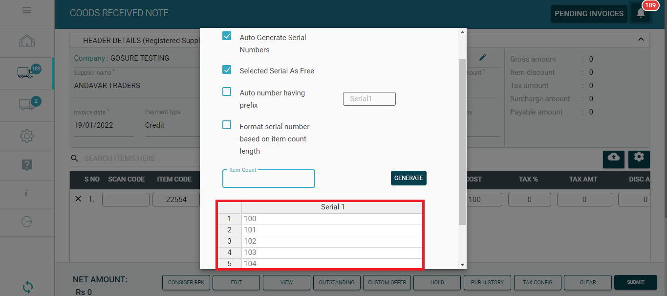667x296 pixels.
Task: Open the help question mark icon
Action: tap(27, 165)
